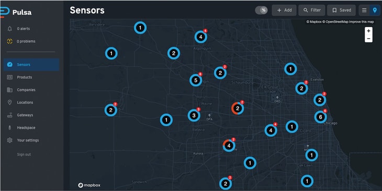Zoom out on the map
Viewport: 382px width, 191px height.
tap(368, 39)
